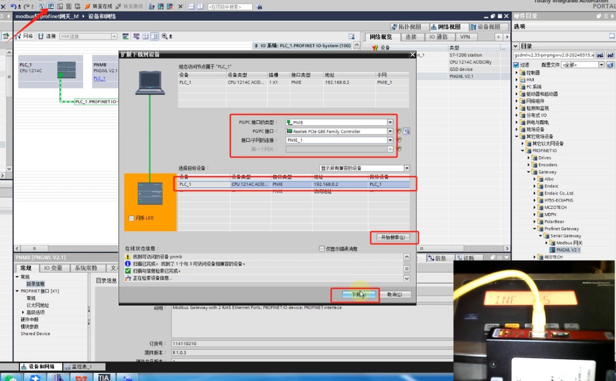Switch to 拓扑视图 tab
Viewport: 616px width, 381px height.
[x=407, y=27]
